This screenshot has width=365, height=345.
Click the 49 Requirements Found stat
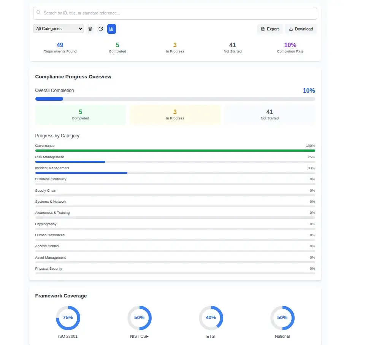tap(60, 48)
